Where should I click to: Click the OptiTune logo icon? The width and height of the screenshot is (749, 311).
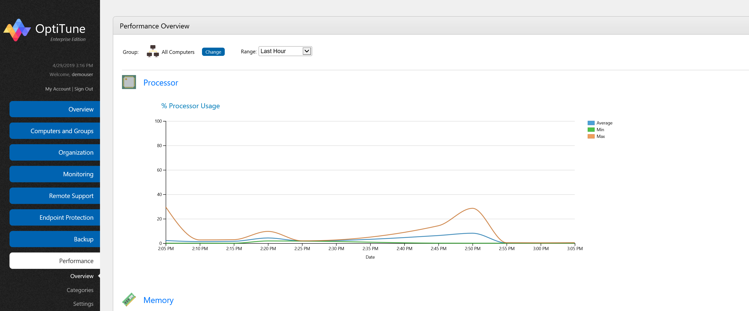click(17, 30)
